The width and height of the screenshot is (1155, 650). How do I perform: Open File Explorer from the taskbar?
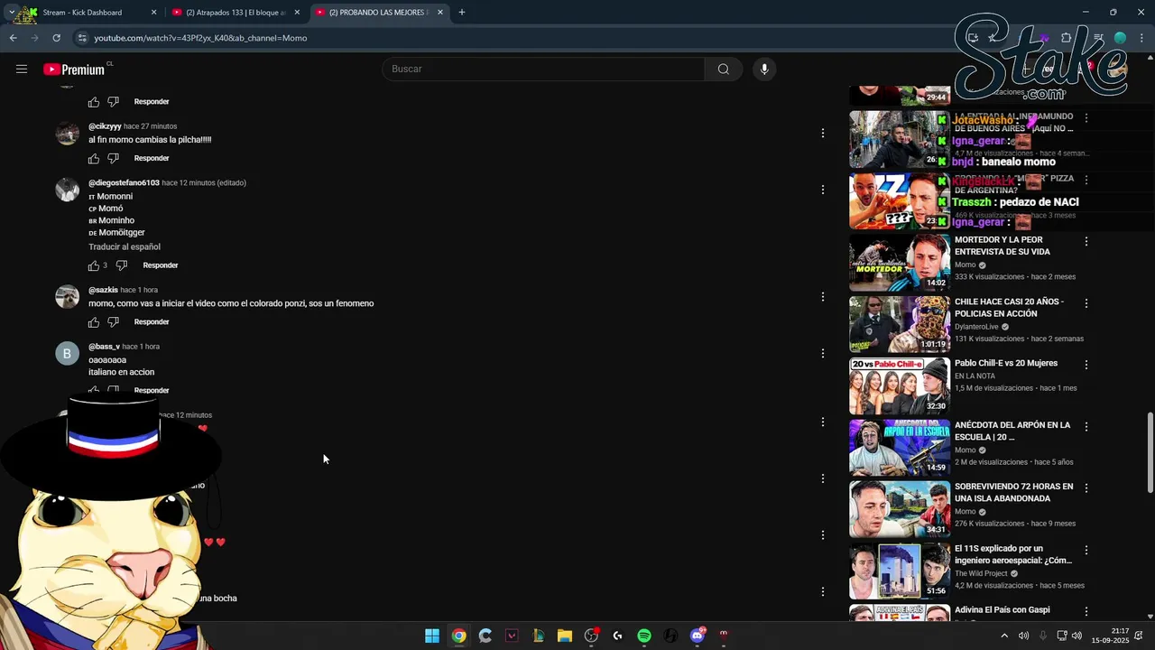[565, 636]
